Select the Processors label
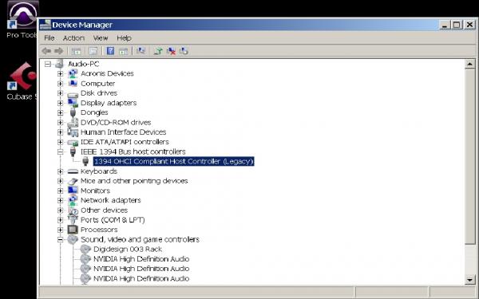The width and height of the screenshot is (479, 299). [99, 230]
